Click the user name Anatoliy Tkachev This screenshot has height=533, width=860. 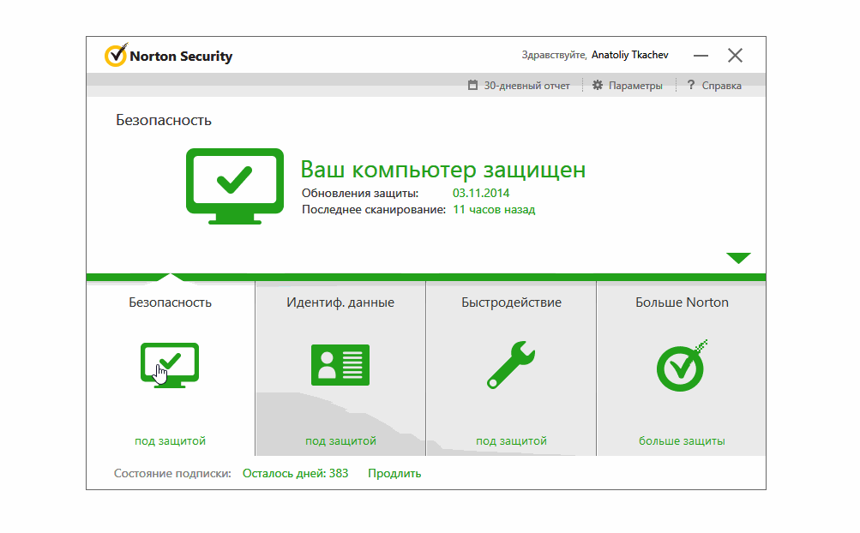coord(629,55)
